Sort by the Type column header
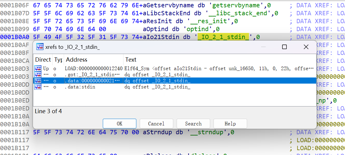The width and height of the screenshot is (345, 155). pyautogui.click(x=58, y=60)
